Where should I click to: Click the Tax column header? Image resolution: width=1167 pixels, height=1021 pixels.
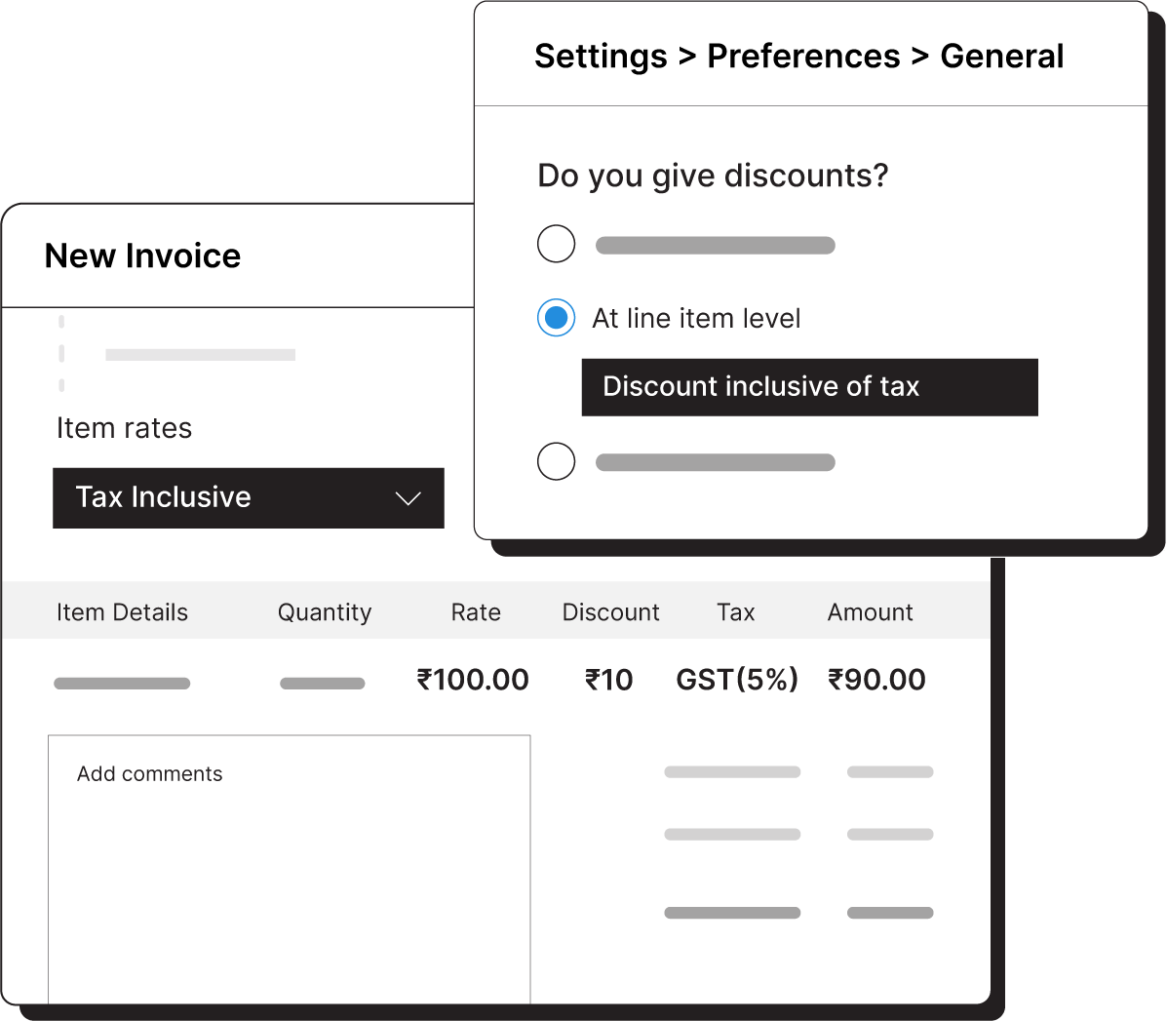pyautogui.click(x=735, y=612)
